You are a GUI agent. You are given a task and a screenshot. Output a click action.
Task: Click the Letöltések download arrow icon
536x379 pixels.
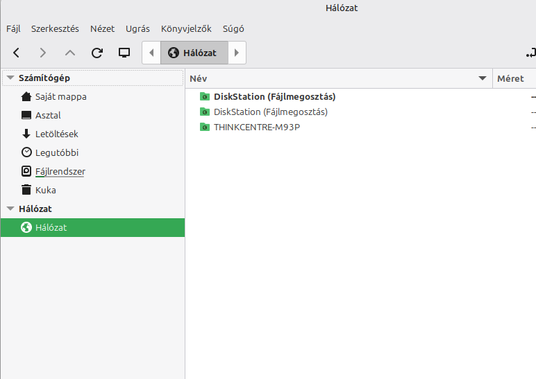coord(26,134)
